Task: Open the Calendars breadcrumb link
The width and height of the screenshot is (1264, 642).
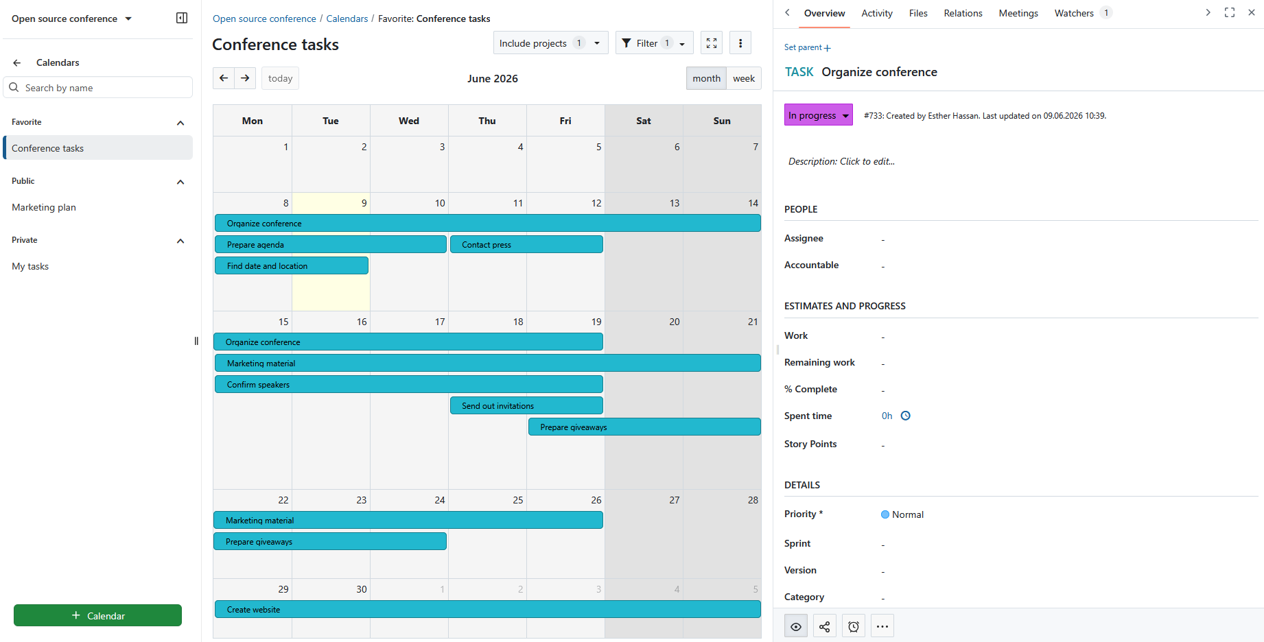Action: [x=347, y=19]
